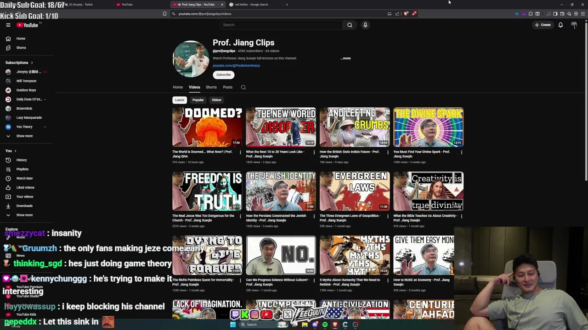Open the Jewish Identity video title

[x=276, y=218]
